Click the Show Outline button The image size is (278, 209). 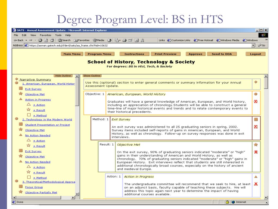92,76
